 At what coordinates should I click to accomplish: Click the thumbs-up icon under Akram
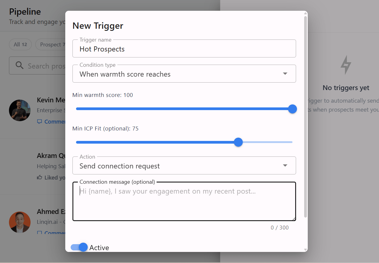point(39,177)
